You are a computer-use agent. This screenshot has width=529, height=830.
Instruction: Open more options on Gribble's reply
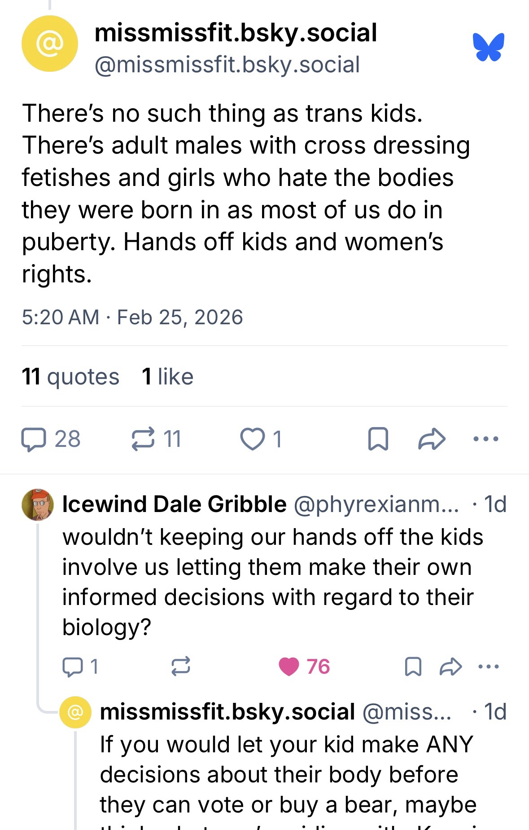(488, 667)
